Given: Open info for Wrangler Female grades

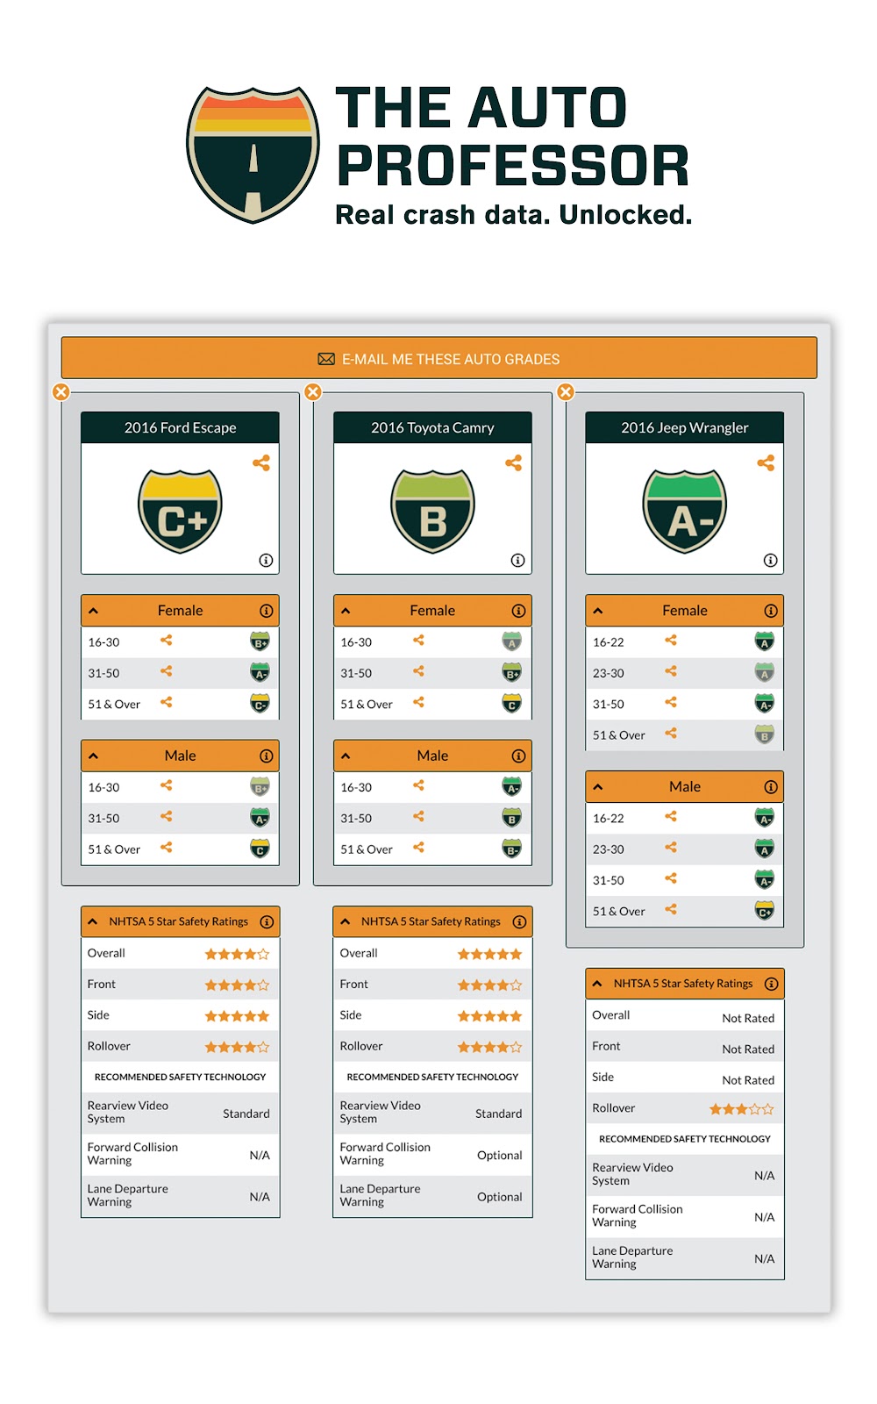Looking at the screenshot, I should coord(770,611).
